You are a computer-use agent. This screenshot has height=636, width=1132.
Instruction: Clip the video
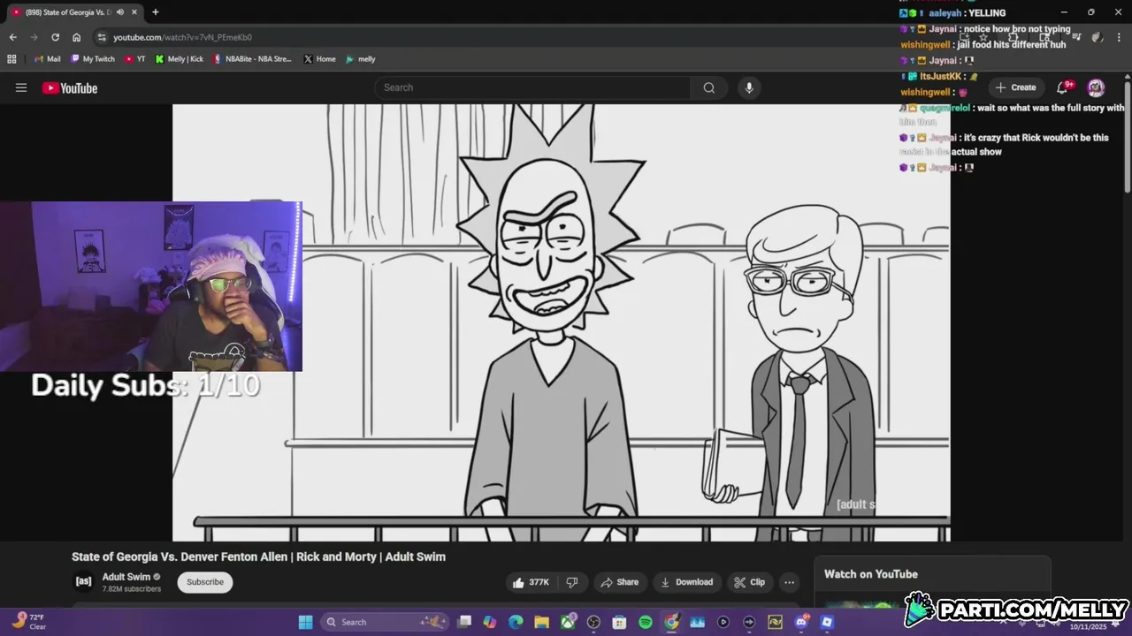coord(750,582)
